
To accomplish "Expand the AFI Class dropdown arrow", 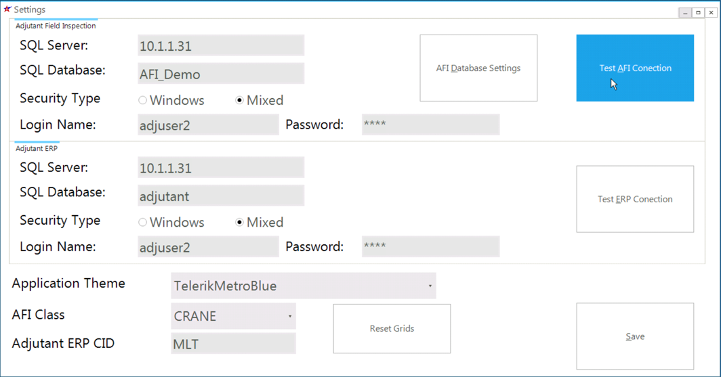I will 290,316.
